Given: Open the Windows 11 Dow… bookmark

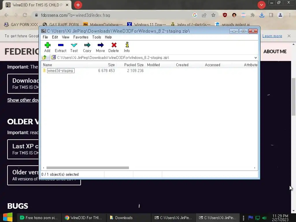Looking at the screenshot, I should point(147,25).
